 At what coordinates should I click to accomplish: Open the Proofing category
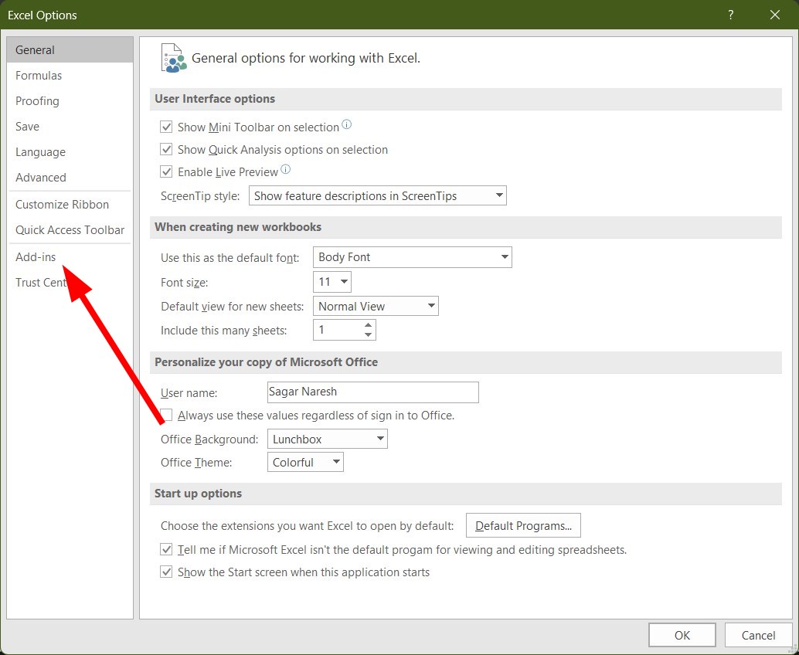tap(70, 101)
